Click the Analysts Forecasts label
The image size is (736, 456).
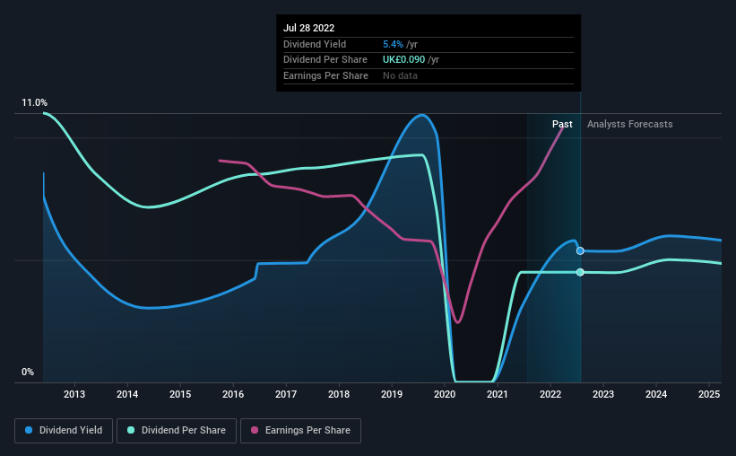pyautogui.click(x=630, y=124)
